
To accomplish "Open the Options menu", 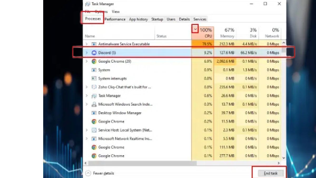I will point(101,12).
